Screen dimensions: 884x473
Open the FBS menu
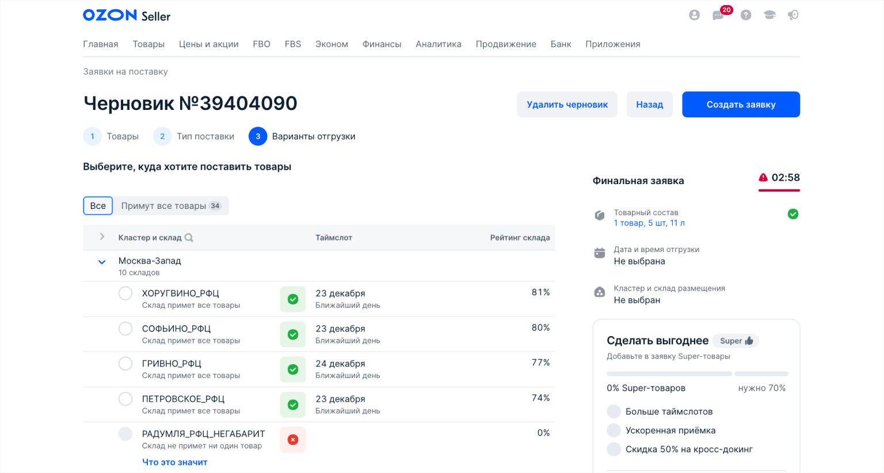pyautogui.click(x=293, y=44)
